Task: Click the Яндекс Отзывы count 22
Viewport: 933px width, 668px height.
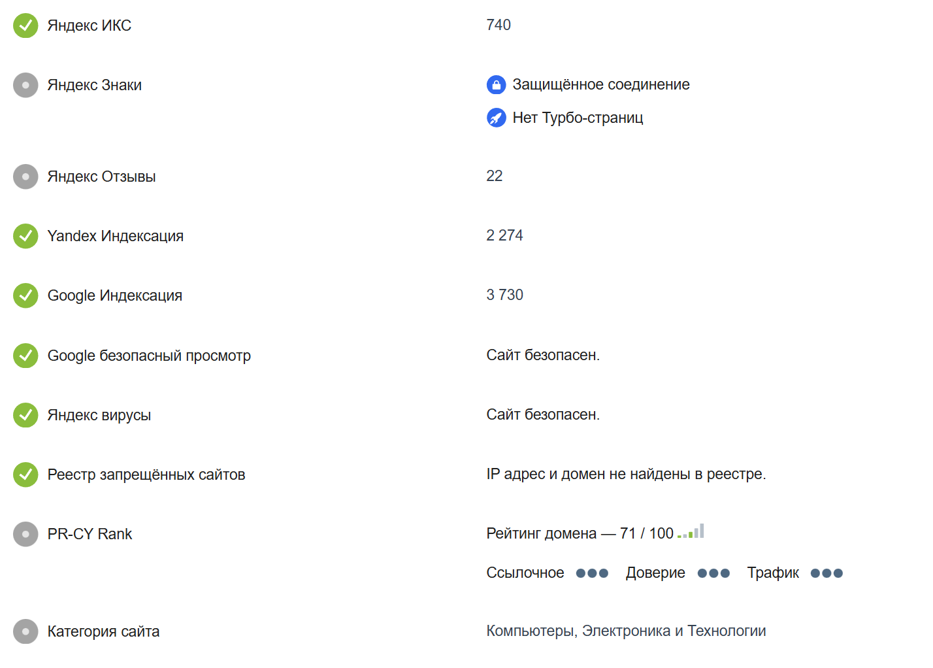Action: point(495,176)
